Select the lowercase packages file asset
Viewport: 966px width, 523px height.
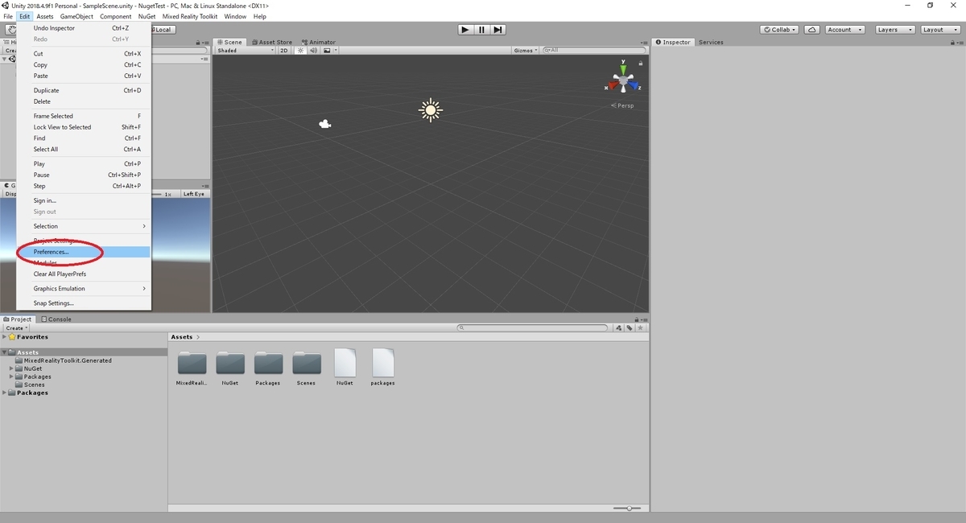[x=383, y=363]
